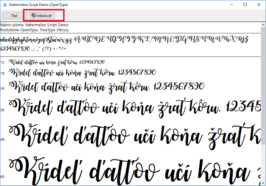Click the vertical scrollbar thumb
The width and height of the screenshot is (266, 186).
tap(263, 86)
